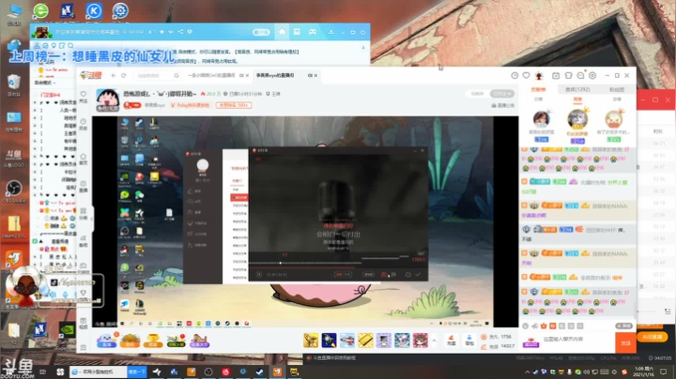Open Douyu client settings gear icon

click(592, 75)
